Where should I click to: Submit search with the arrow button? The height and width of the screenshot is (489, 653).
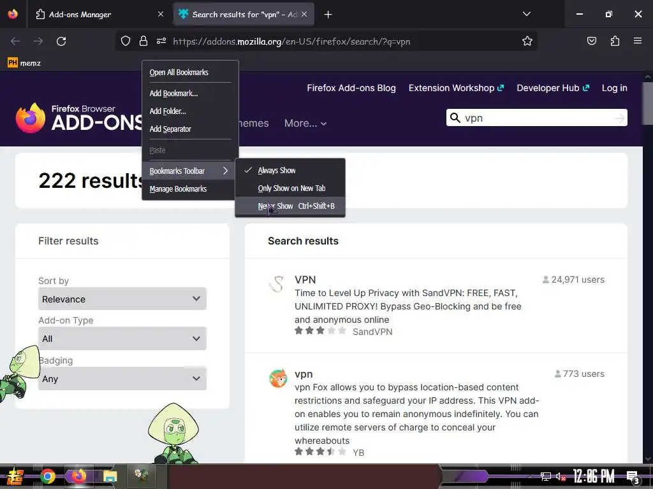(620, 118)
